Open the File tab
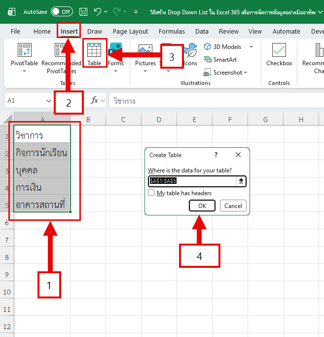The height and width of the screenshot is (337, 324). click(x=15, y=32)
